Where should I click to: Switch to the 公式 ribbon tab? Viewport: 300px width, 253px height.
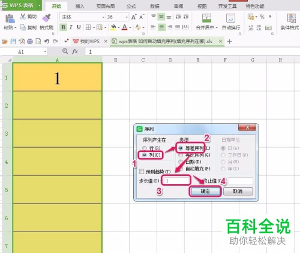point(131,7)
